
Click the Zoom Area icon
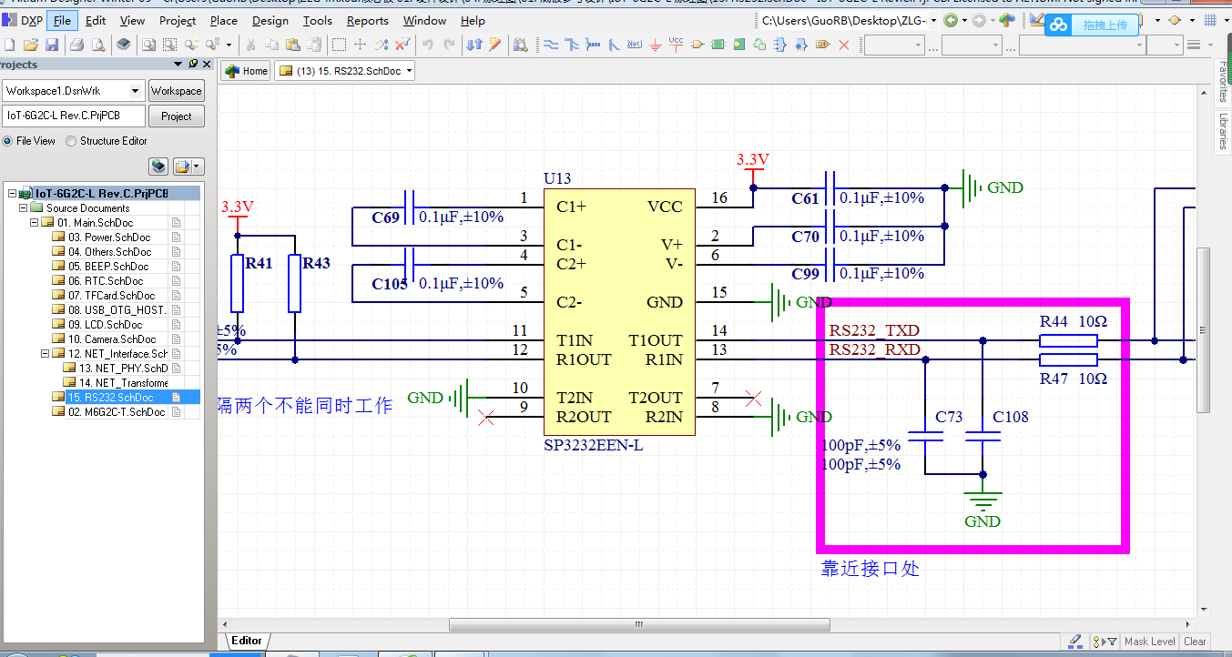(x=169, y=45)
